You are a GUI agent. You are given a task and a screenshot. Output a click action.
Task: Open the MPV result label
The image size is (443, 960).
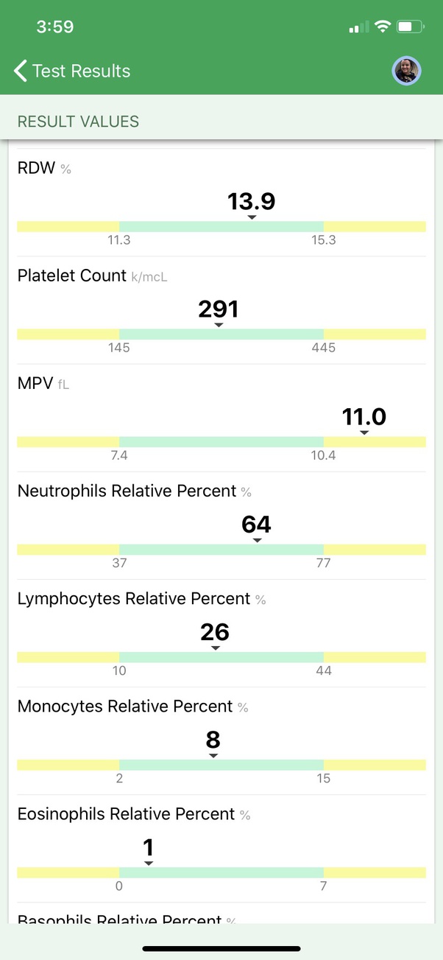35,383
